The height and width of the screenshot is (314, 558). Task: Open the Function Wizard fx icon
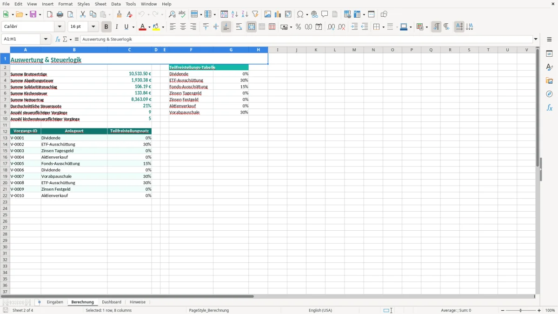coord(58,40)
